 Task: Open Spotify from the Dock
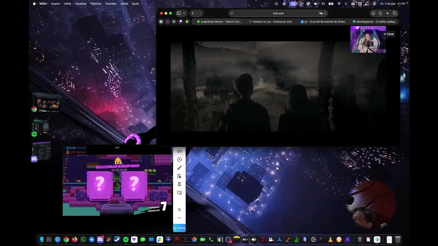[126, 240]
